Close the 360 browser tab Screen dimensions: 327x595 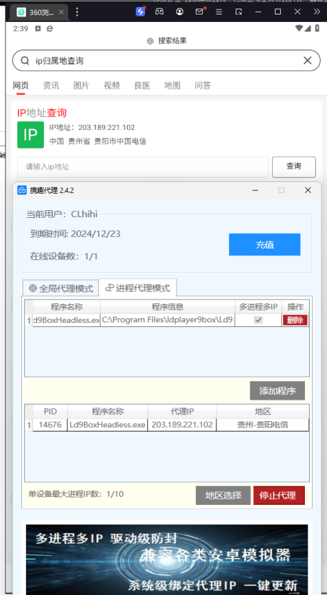[61, 12]
